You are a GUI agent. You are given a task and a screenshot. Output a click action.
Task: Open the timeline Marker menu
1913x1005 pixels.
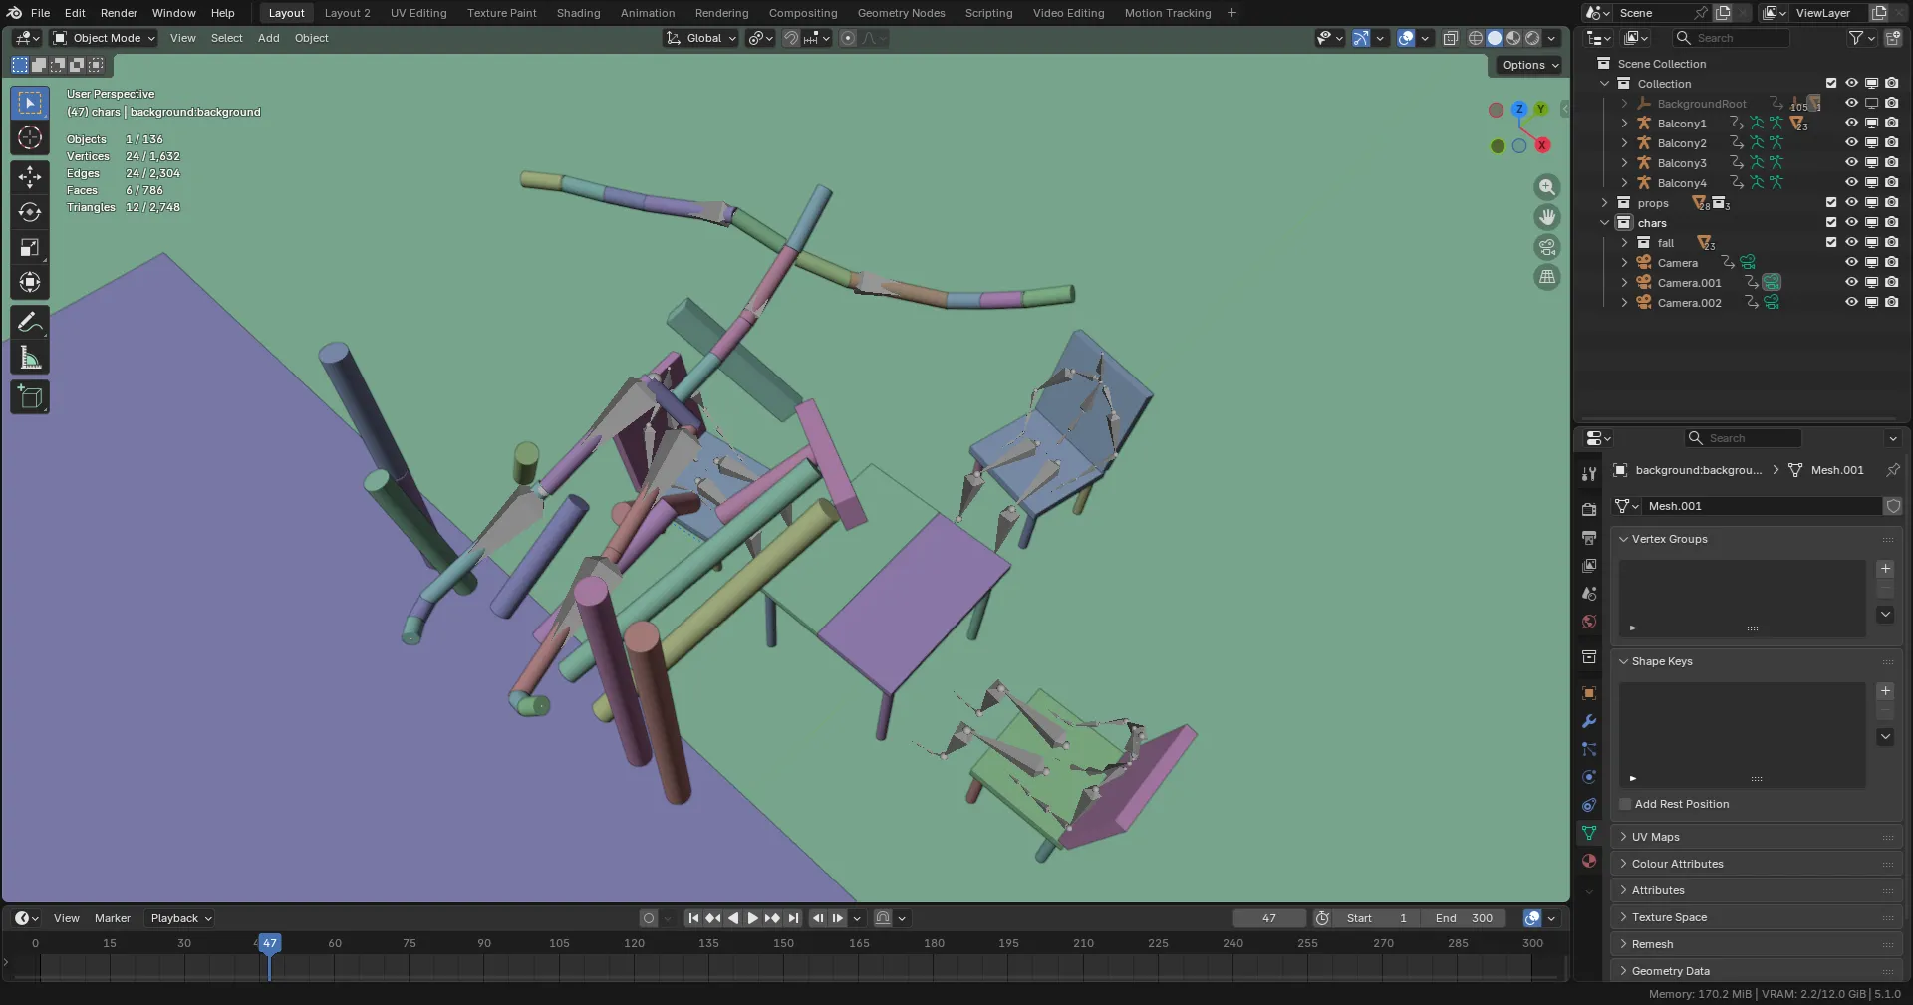coord(113,918)
